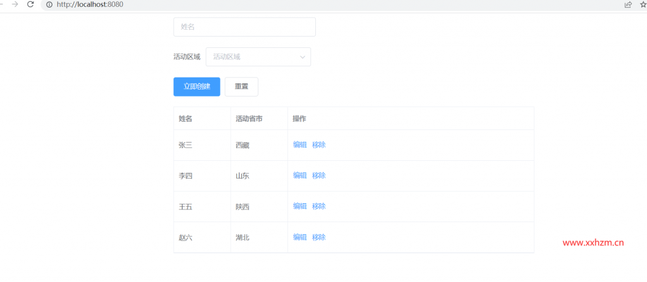Screen dimensions: 647x282
Task: Click the browser forward arrow
Action: 15,4
